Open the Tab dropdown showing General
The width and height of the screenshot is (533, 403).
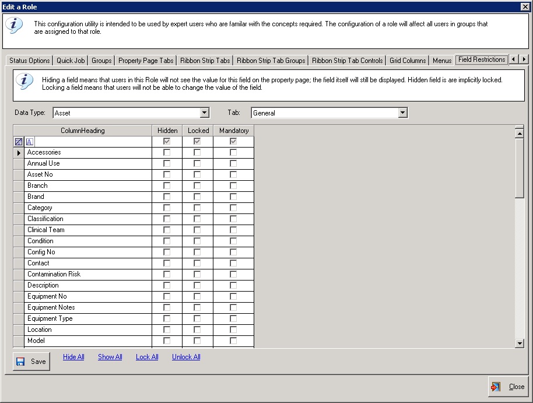coord(402,113)
